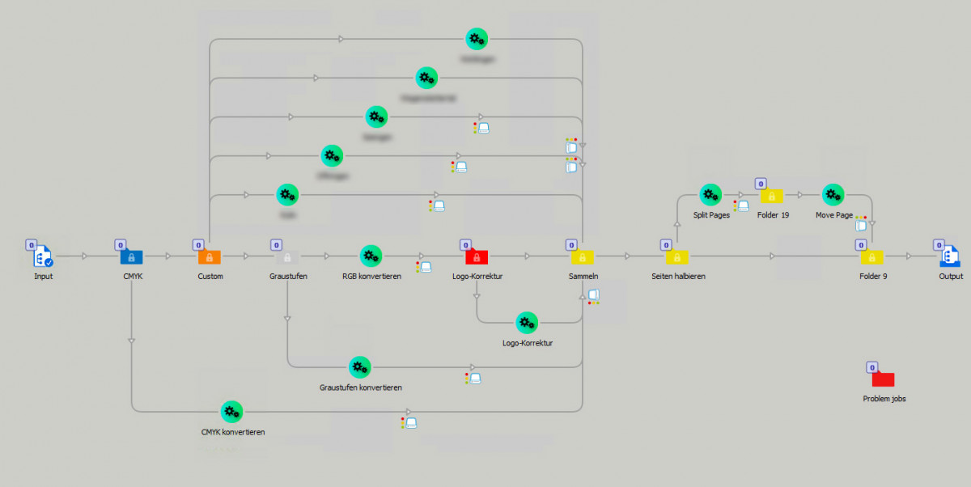This screenshot has width=971, height=487.
Task: Select the yellow Sammeln folder icon
Action: [x=583, y=256]
